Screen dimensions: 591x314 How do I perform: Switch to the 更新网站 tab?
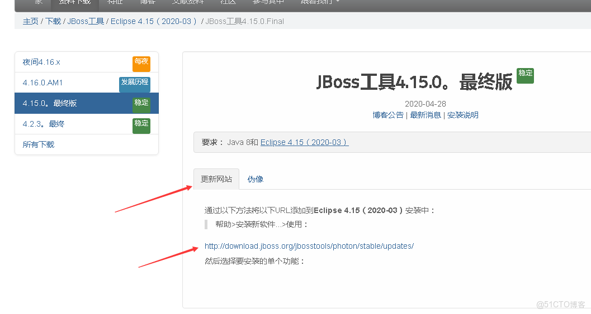[x=216, y=179]
